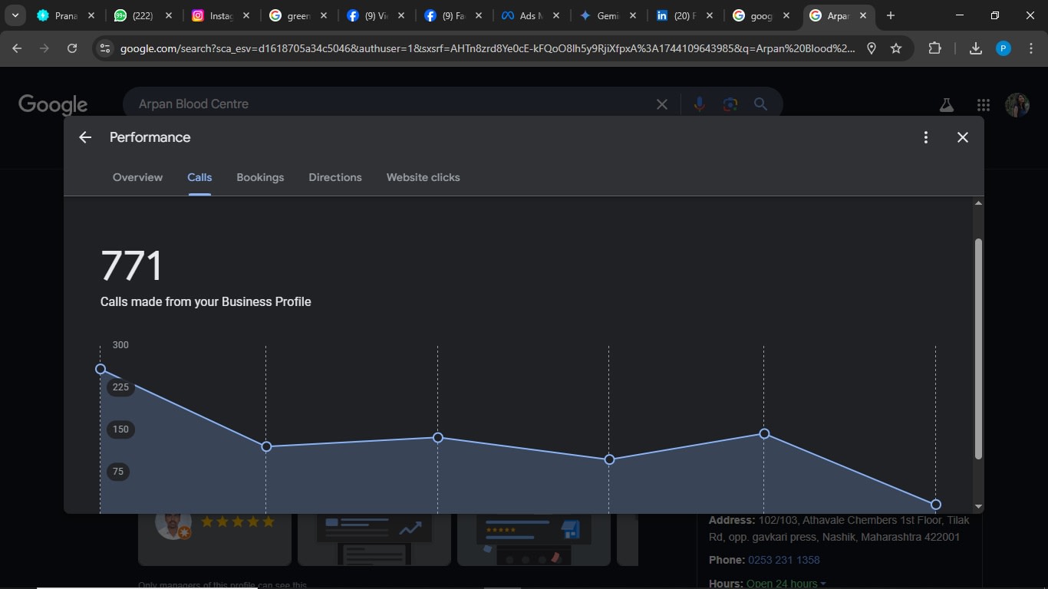Click the phone number 0253 231 1358
The width and height of the screenshot is (1048, 589).
tap(784, 560)
